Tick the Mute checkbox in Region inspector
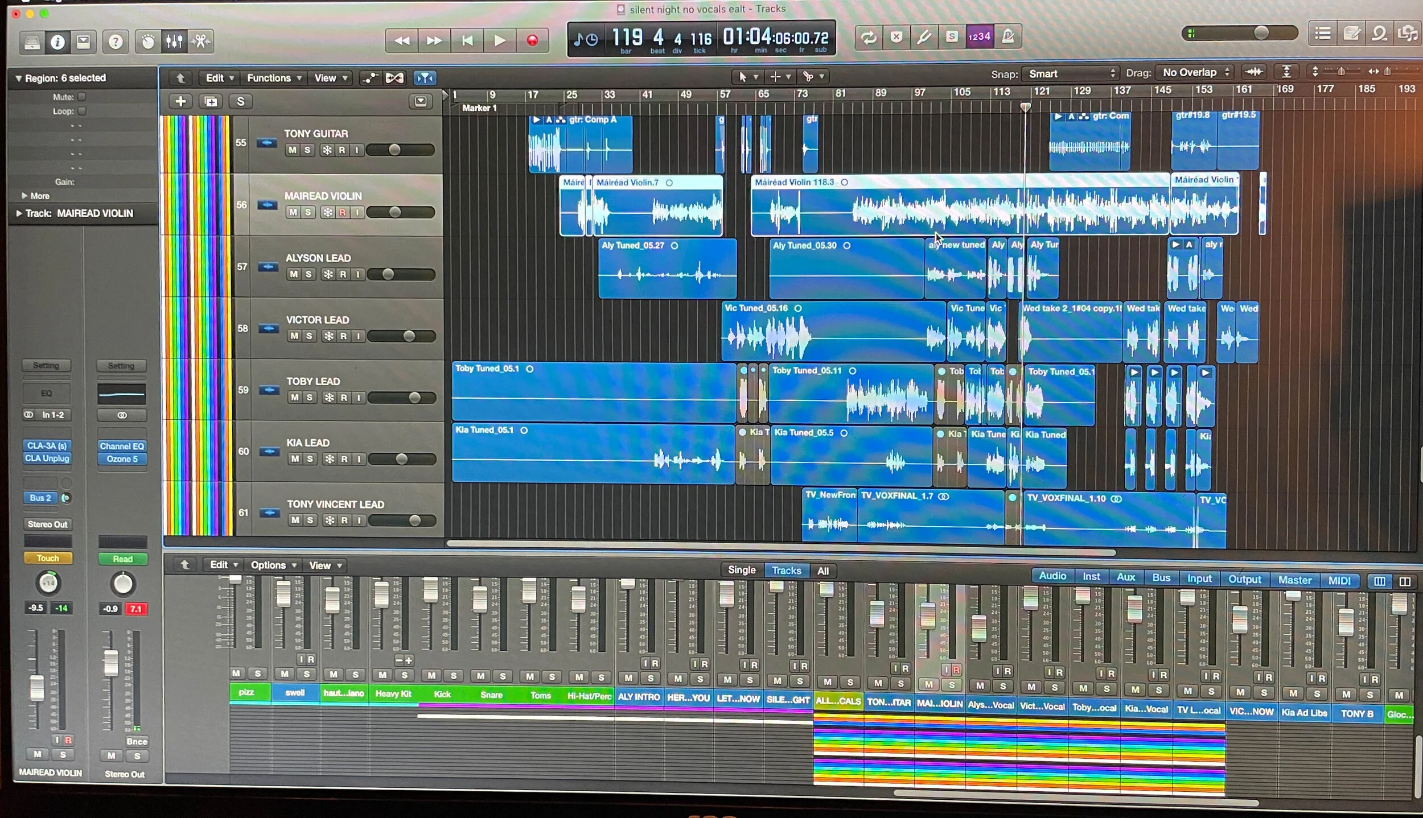Screen dimensions: 1423x818 [x=82, y=97]
